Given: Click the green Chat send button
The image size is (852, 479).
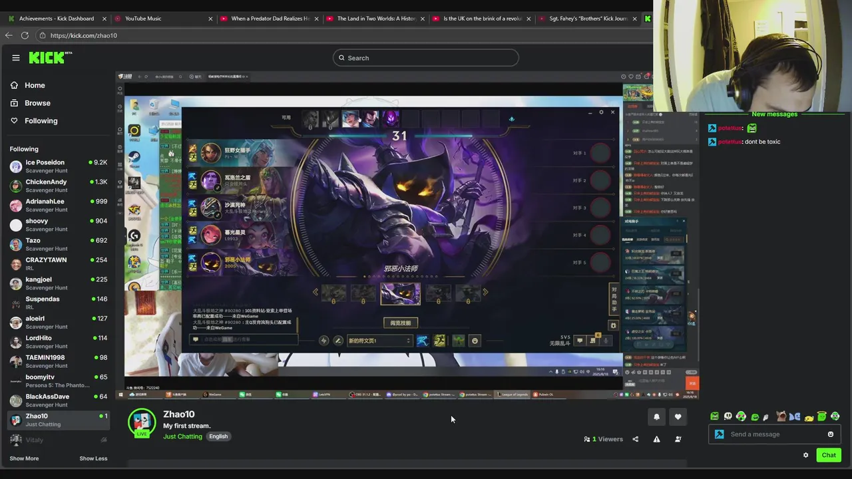Looking at the screenshot, I should (x=829, y=455).
